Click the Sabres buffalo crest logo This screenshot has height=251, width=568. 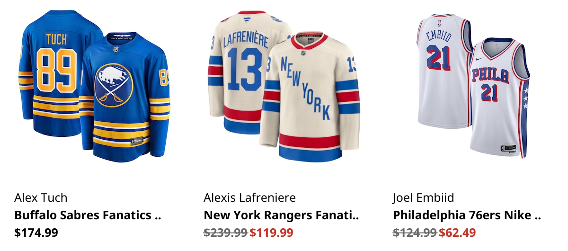pyautogui.click(x=114, y=85)
